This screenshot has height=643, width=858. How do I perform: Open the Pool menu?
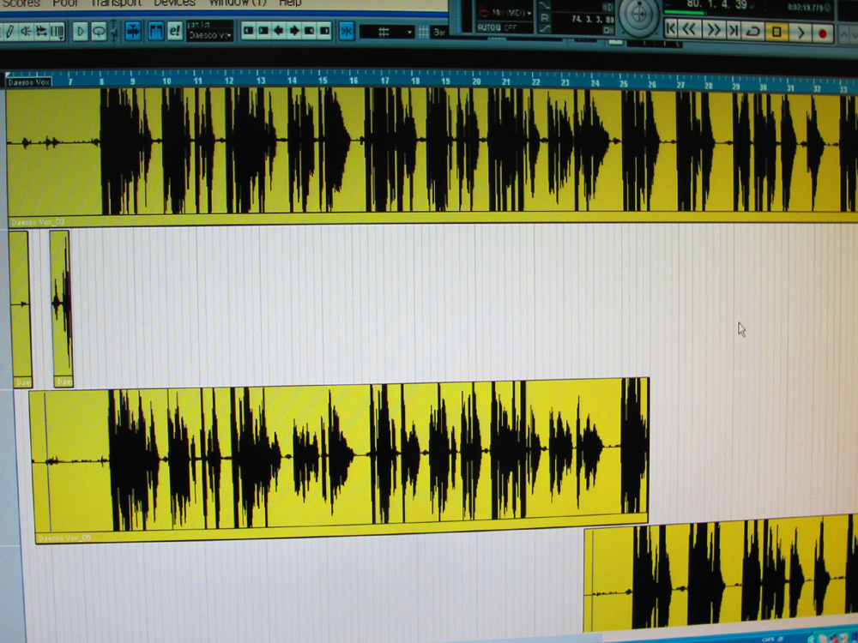(65, 3)
